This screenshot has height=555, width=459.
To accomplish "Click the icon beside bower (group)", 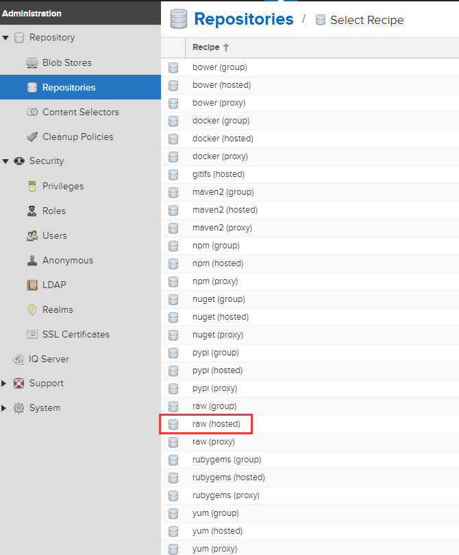I will [x=173, y=67].
